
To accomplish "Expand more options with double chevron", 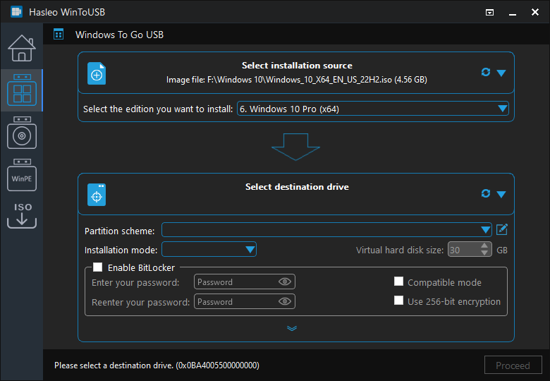I will point(292,328).
